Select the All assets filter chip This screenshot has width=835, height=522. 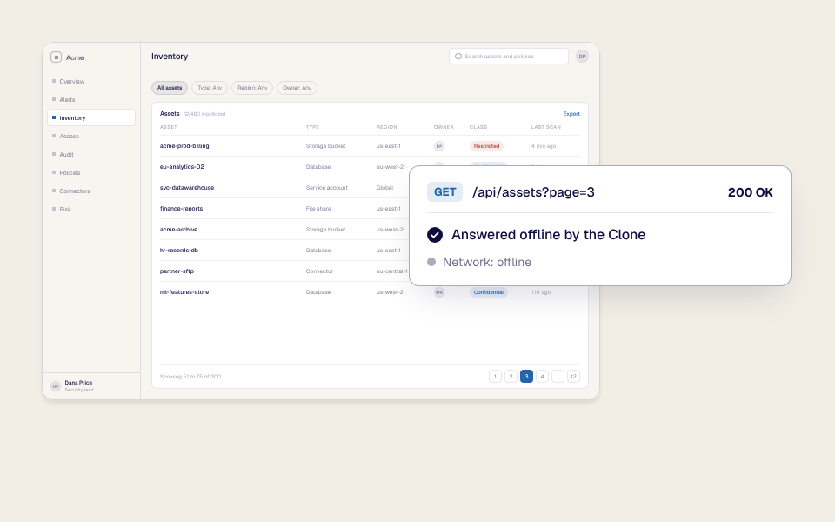[x=170, y=88]
